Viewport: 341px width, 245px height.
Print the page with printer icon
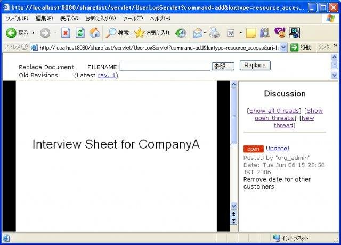click(x=215, y=33)
